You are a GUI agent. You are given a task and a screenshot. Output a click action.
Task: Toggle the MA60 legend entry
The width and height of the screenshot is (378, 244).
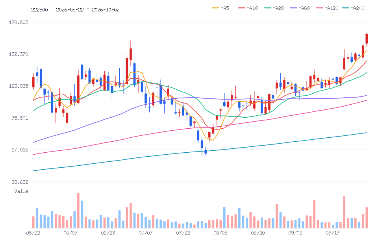coord(300,8)
